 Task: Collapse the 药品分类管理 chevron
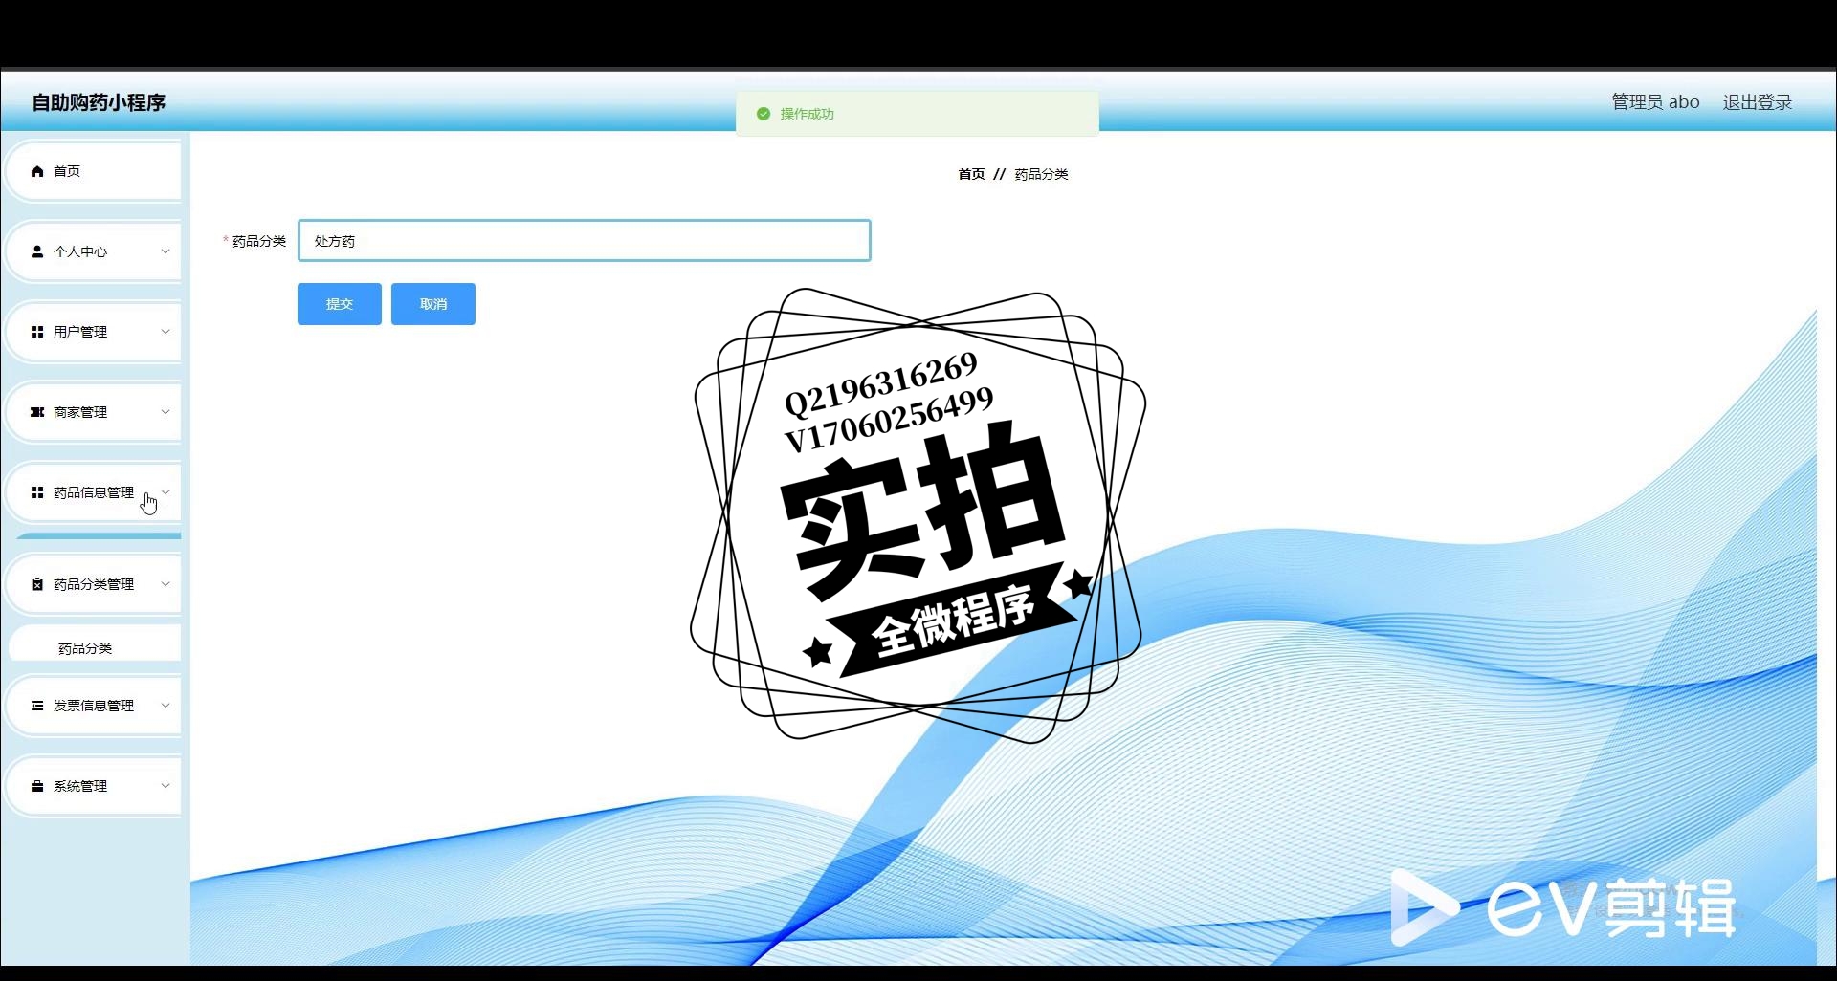pos(166,584)
